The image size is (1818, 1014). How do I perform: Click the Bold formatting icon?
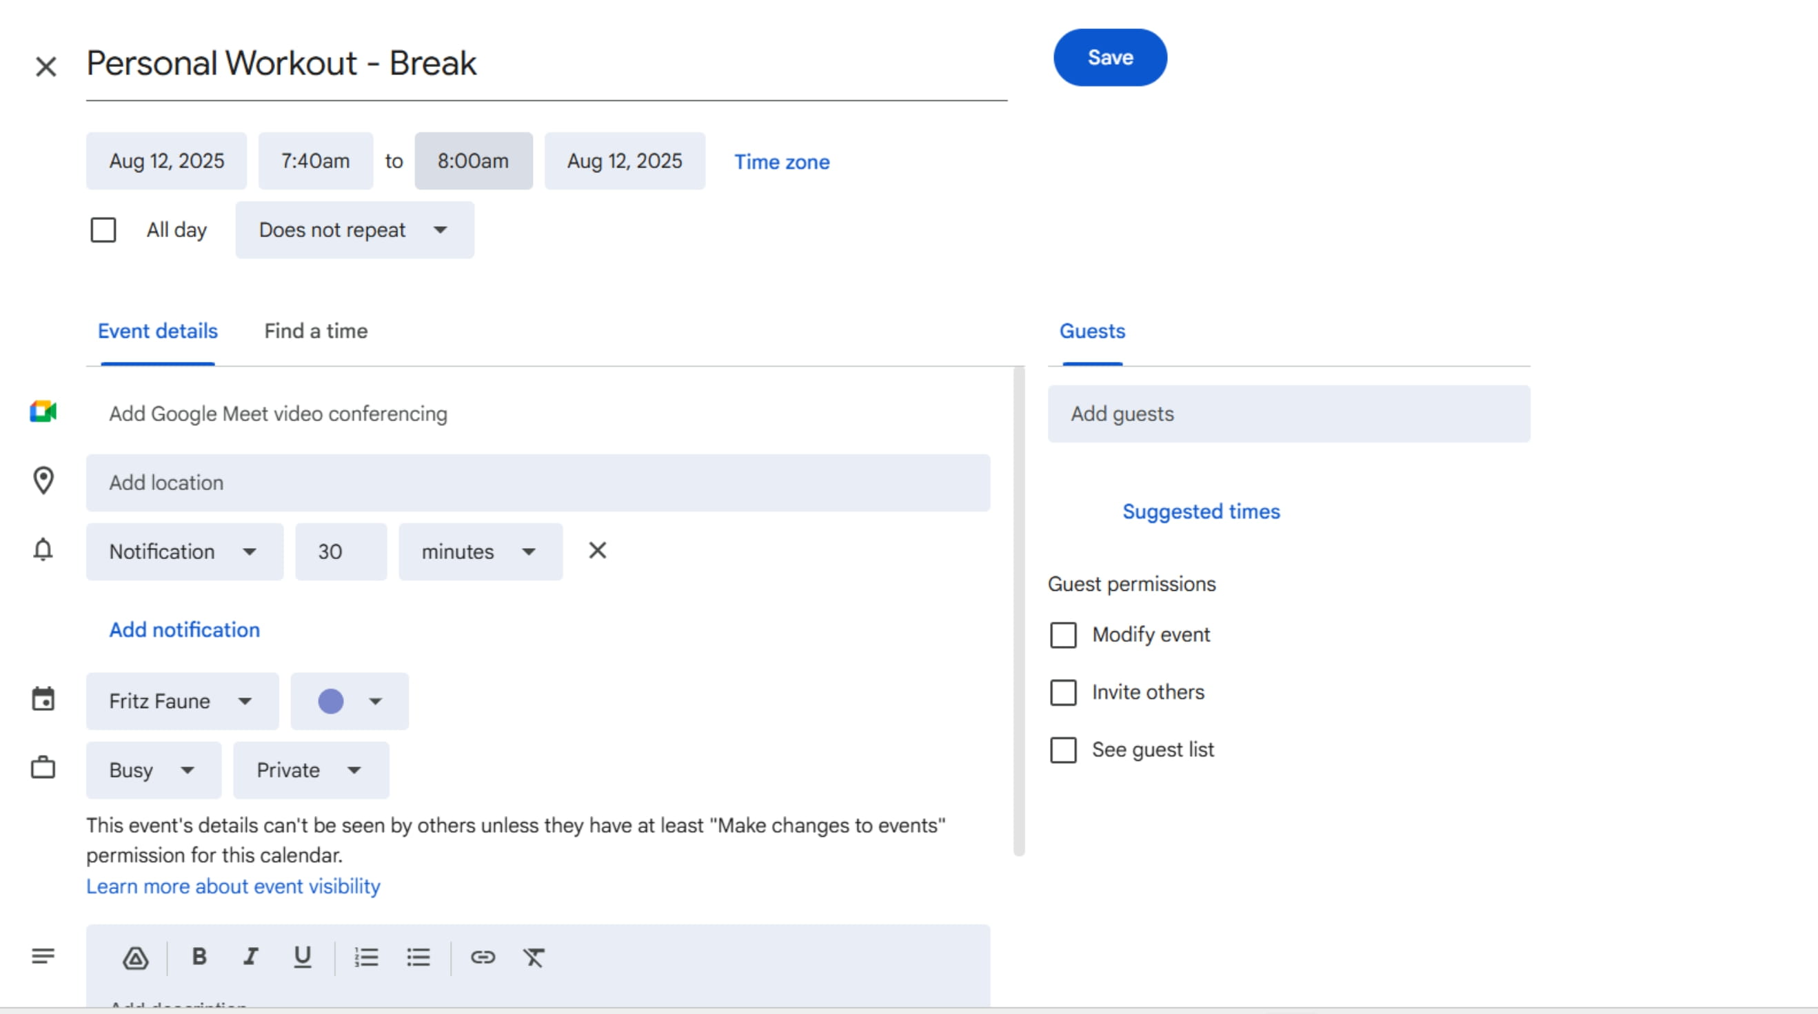[x=199, y=957]
